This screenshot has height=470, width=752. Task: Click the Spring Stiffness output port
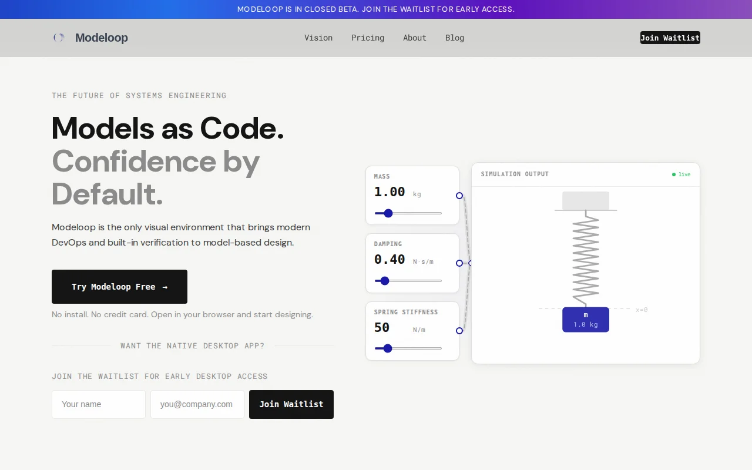click(459, 331)
